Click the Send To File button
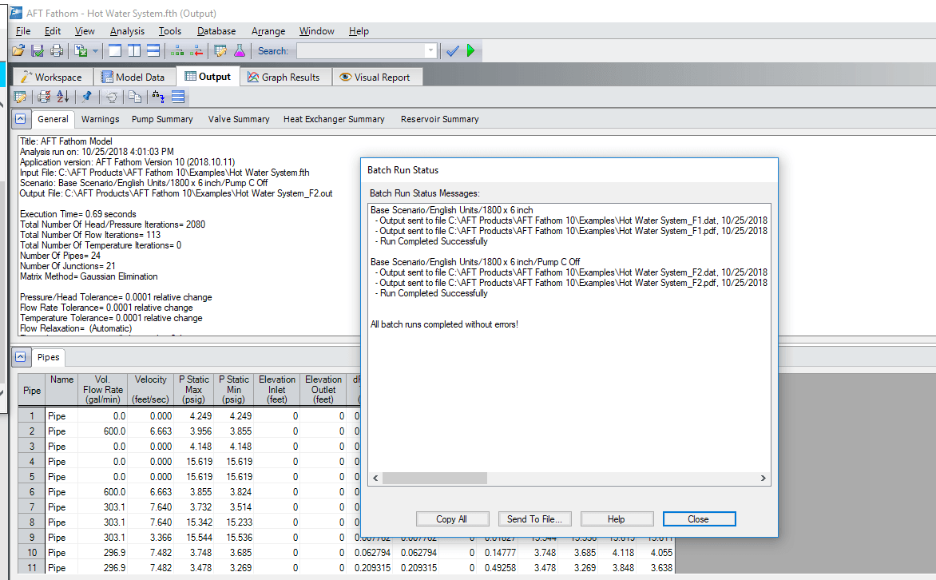This screenshot has width=936, height=580. (x=534, y=519)
